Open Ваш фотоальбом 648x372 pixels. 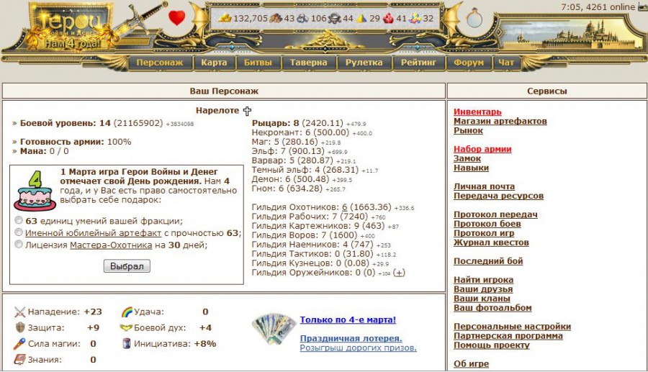(x=492, y=307)
